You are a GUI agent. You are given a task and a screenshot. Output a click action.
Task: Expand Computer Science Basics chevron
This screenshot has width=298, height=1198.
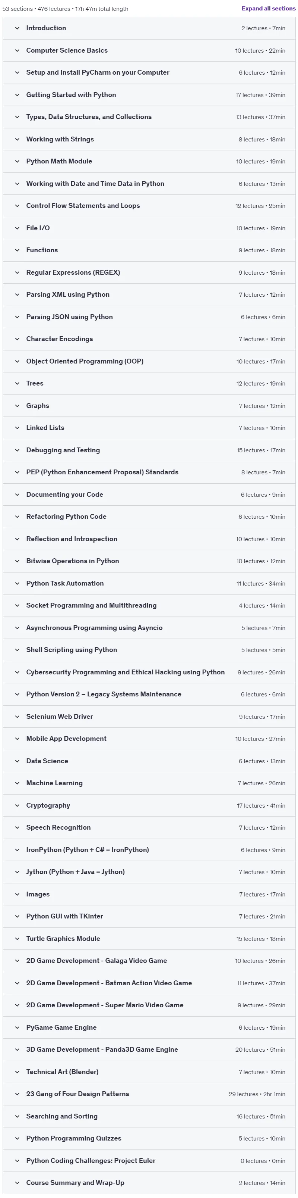click(x=17, y=50)
